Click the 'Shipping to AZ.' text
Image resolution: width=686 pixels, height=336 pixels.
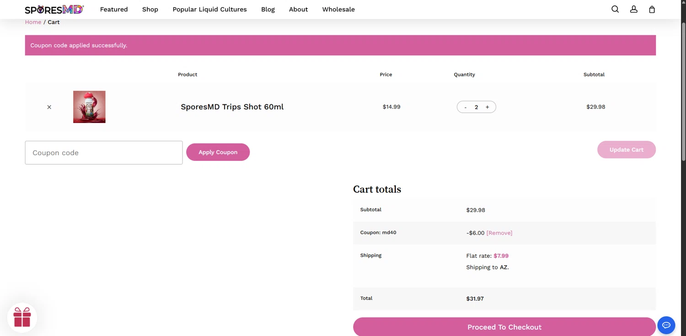488,267
